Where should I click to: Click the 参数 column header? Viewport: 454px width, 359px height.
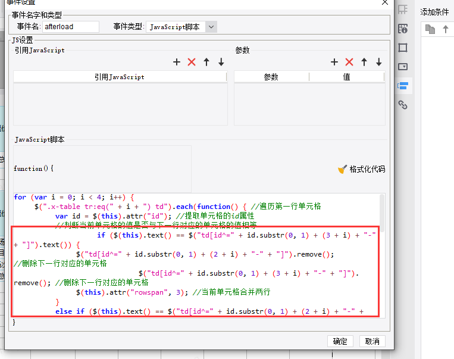(271, 77)
